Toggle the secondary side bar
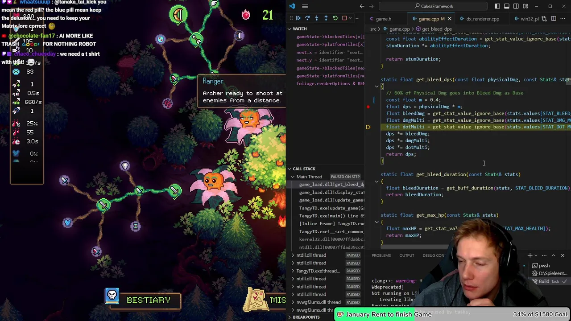Screen dimensions: 571x321 (516, 6)
